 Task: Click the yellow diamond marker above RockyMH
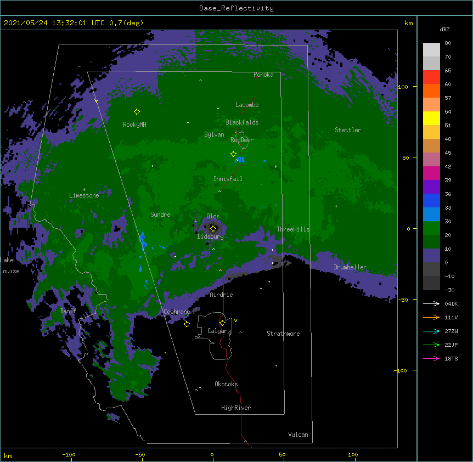[x=137, y=112]
